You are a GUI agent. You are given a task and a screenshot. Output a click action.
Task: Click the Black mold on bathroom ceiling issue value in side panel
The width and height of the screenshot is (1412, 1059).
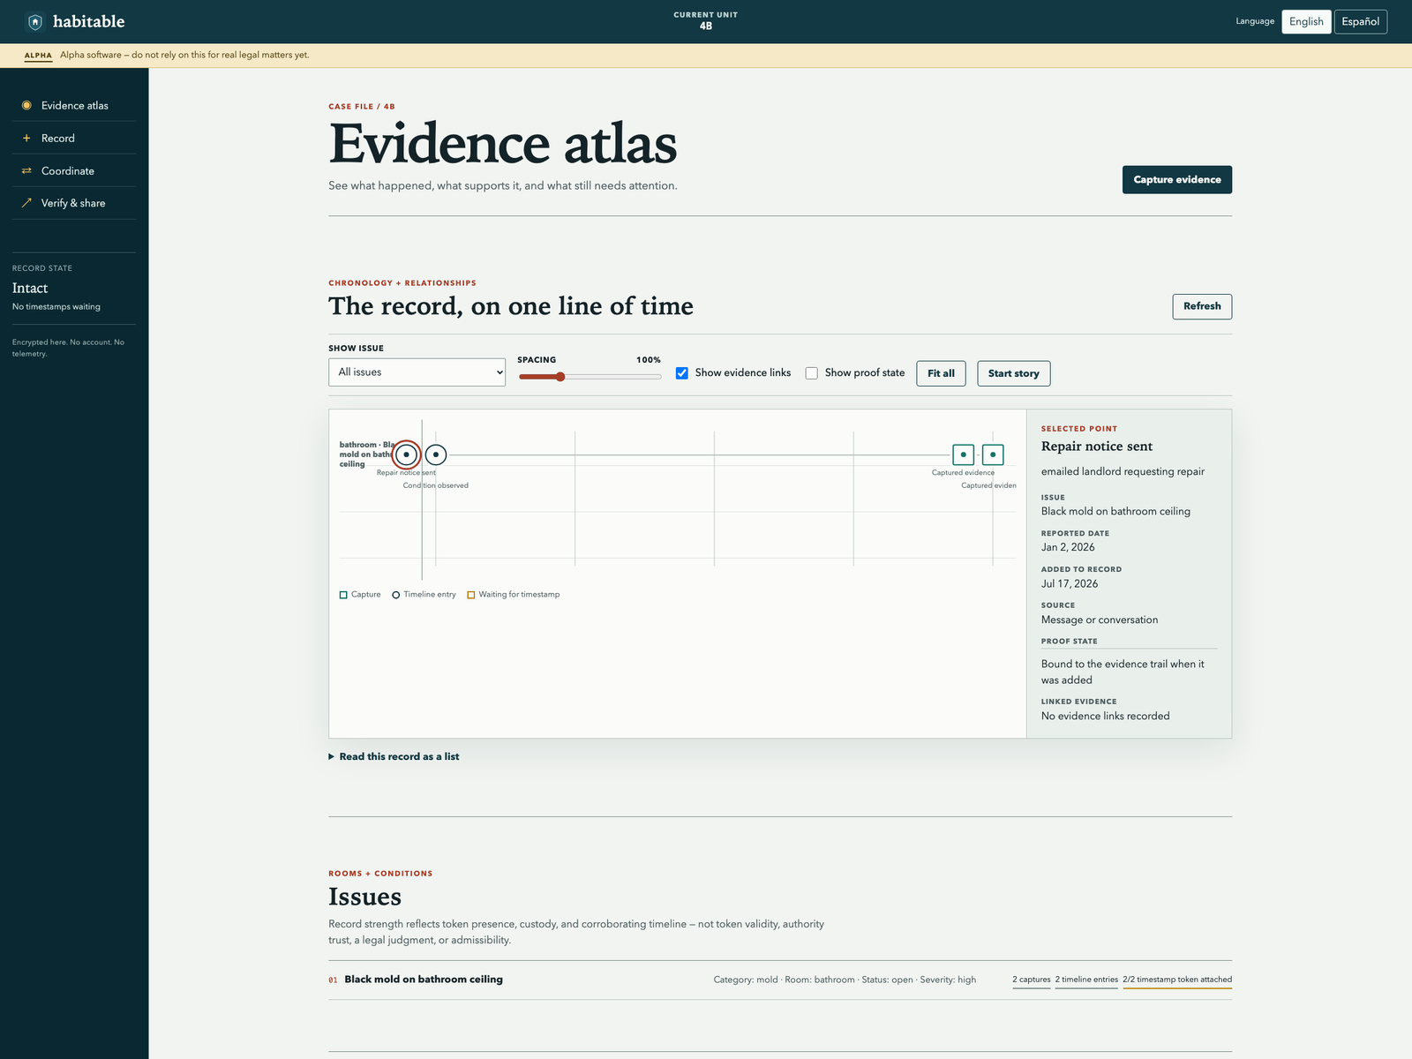click(x=1115, y=511)
